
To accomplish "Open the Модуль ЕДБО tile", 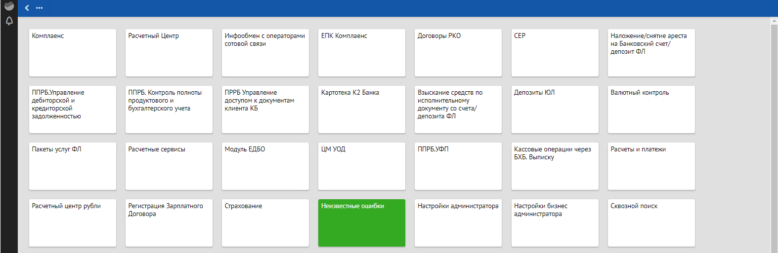I will click(x=265, y=166).
